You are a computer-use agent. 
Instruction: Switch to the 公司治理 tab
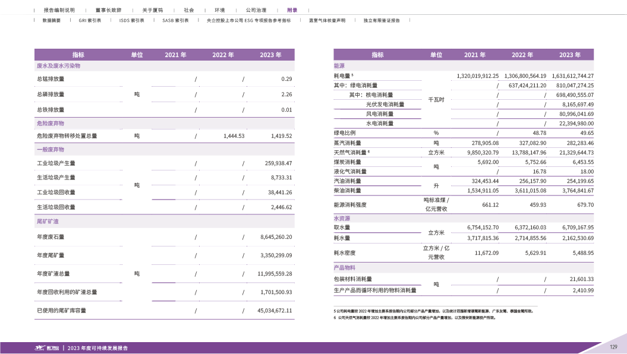(x=256, y=11)
